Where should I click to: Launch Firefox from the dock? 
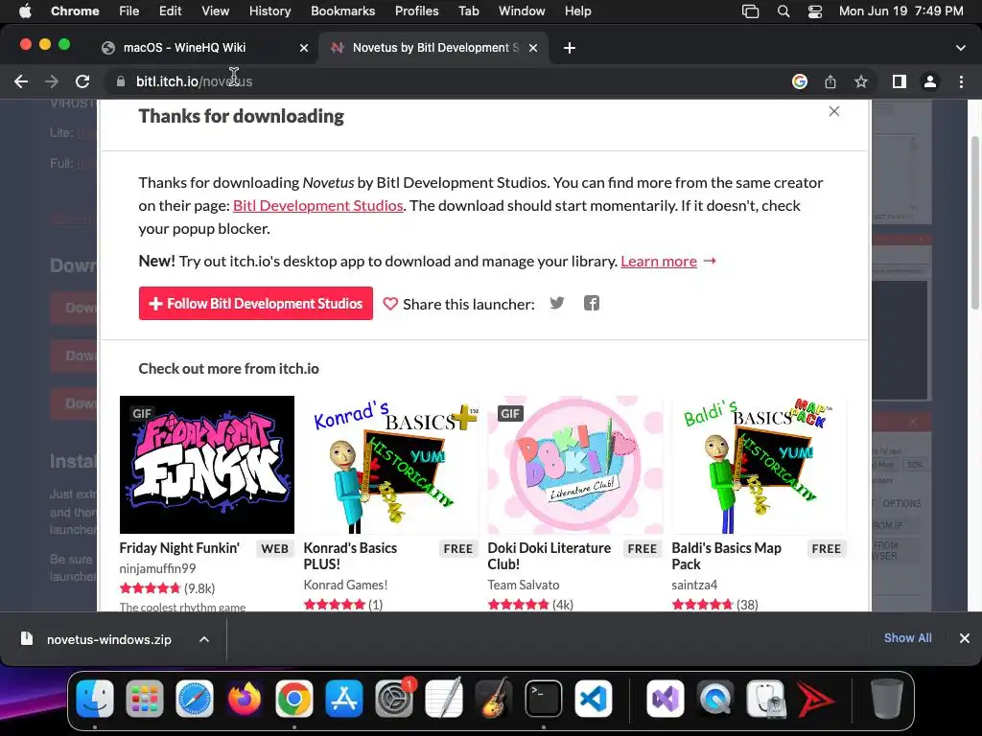tap(245, 699)
